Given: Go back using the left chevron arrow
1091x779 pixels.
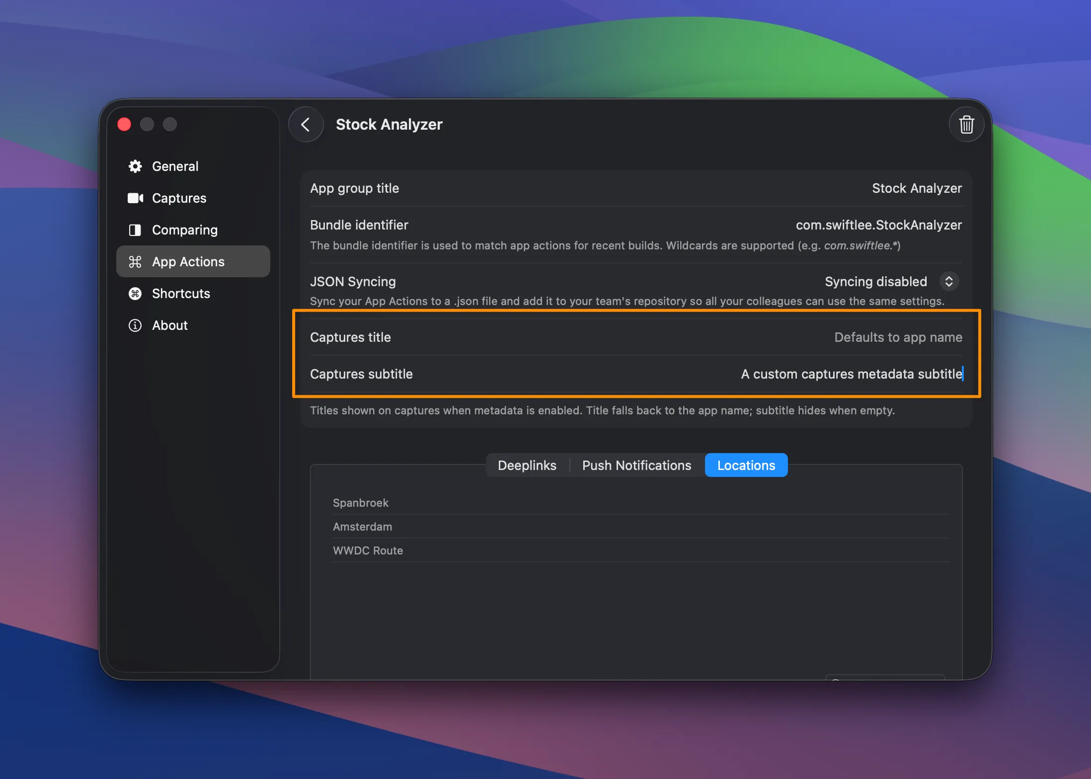Looking at the screenshot, I should coord(306,124).
